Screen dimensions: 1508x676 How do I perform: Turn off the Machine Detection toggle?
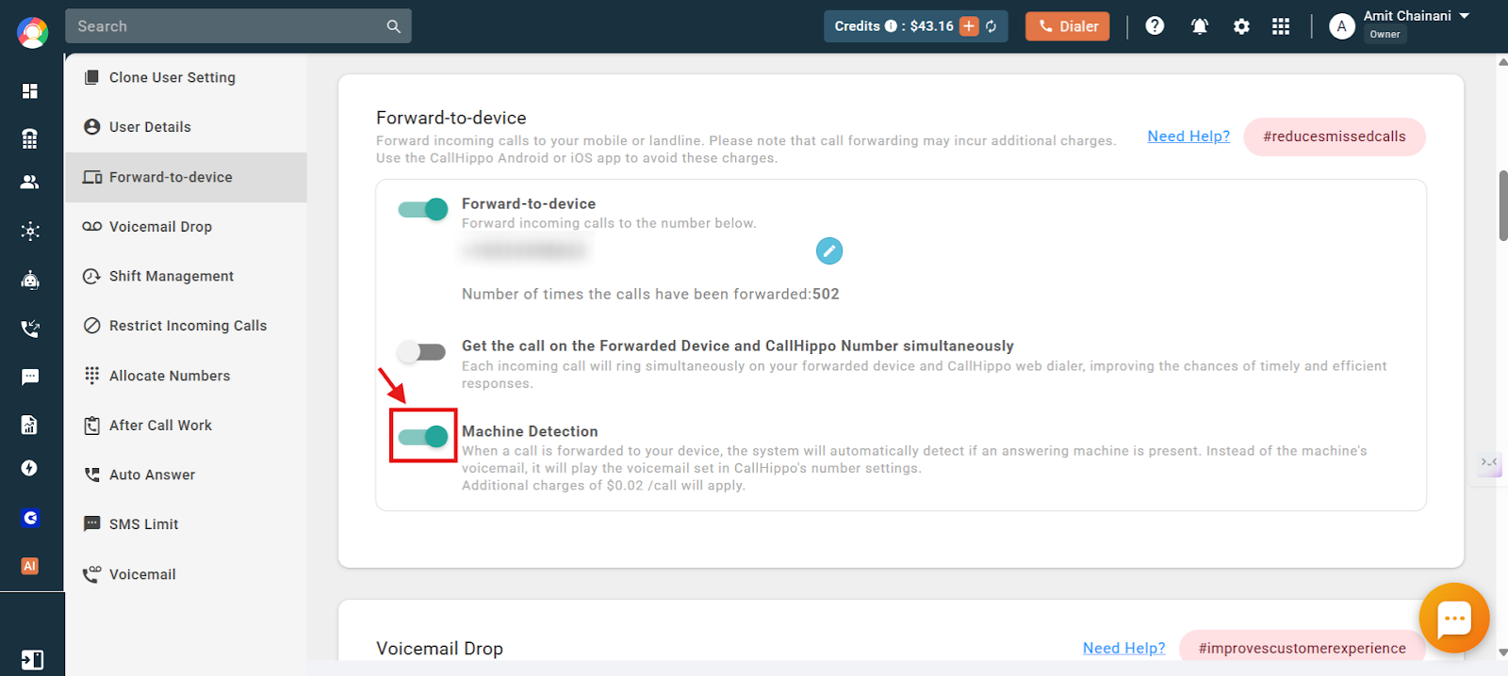click(423, 436)
